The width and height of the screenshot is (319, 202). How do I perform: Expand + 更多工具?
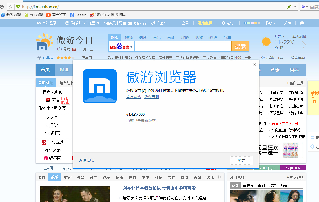click(x=295, y=83)
